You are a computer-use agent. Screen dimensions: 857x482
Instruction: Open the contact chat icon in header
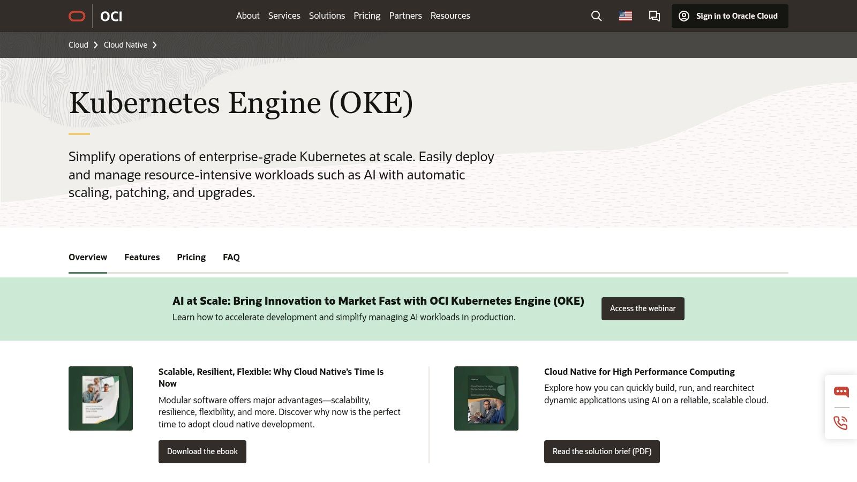click(x=654, y=16)
